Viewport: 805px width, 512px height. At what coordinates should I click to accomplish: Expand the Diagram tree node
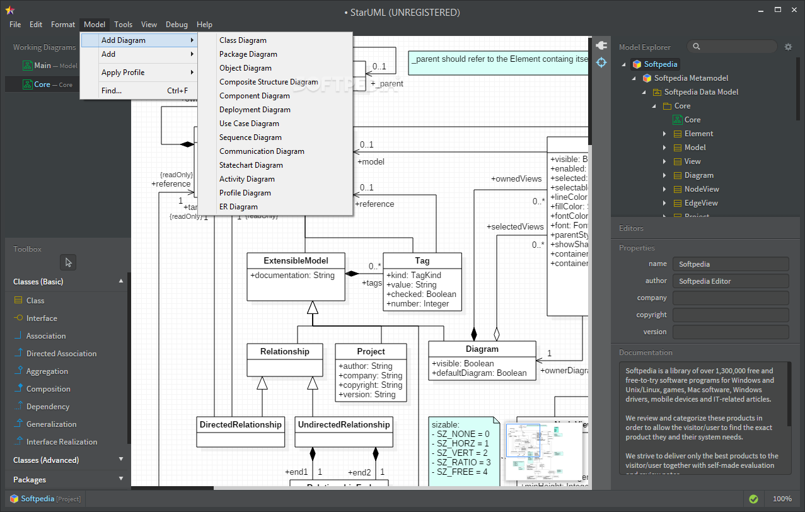point(664,175)
